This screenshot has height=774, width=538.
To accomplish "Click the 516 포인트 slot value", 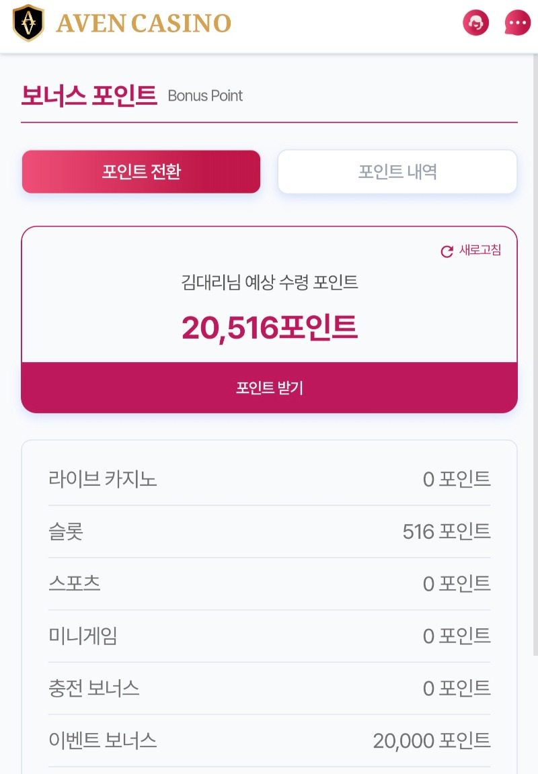I will pos(447,531).
